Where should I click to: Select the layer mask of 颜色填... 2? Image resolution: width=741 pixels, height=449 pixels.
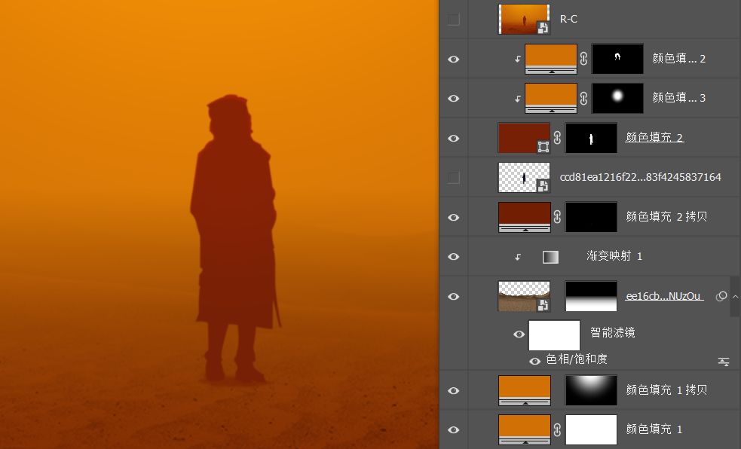point(617,59)
